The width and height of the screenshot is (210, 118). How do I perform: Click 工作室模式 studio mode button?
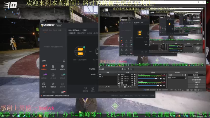(x=196, y=82)
